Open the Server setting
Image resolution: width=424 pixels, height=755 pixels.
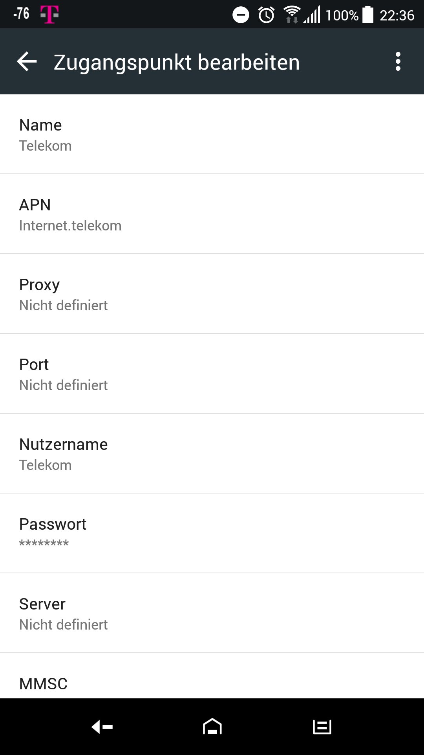coord(212,613)
